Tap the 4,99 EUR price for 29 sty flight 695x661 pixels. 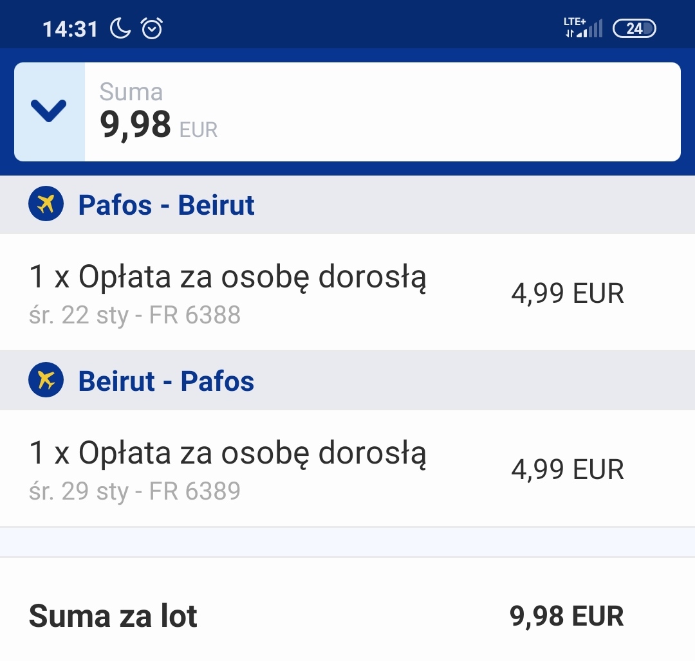tap(568, 469)
